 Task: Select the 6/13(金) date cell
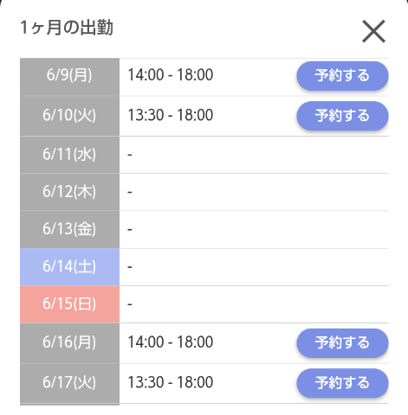[x=69, y=229]
